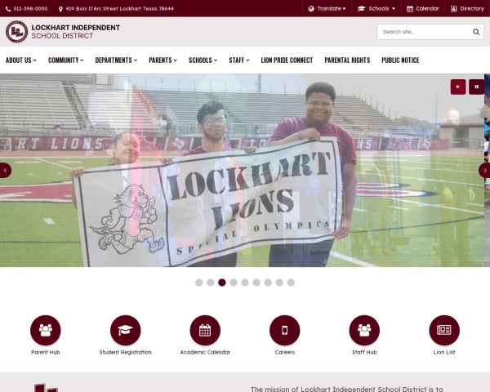Screen dimensions: 490x392
Task: Open Lion Pride Connect from the navigation
Action: tap(287, 60)
